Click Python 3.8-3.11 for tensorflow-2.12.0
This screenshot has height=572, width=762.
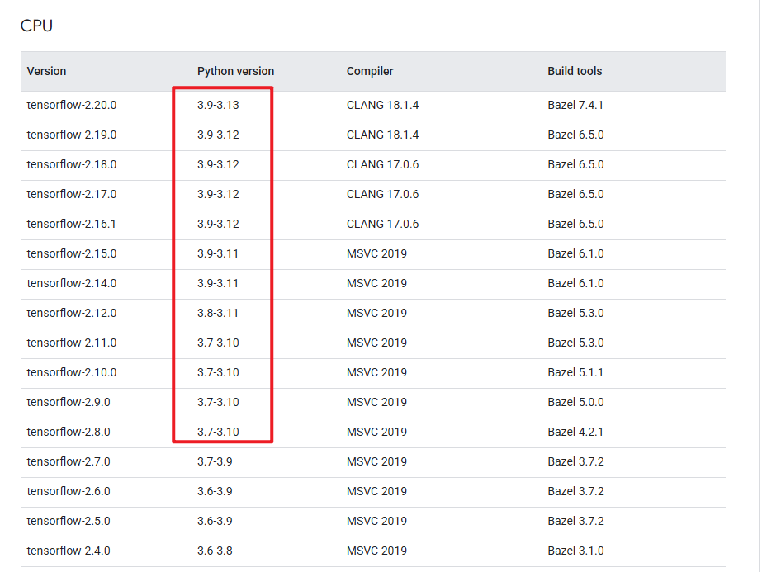218,313
